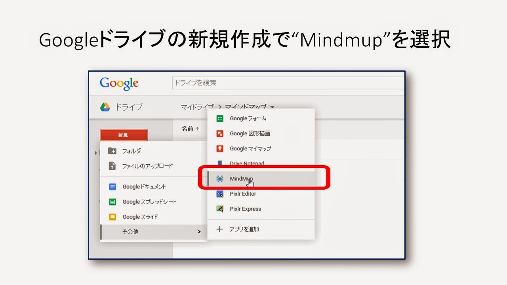Open the マインドマップ folder dropdown arrow
This screenshot has height=285, width=507.
tap(272, 106)
